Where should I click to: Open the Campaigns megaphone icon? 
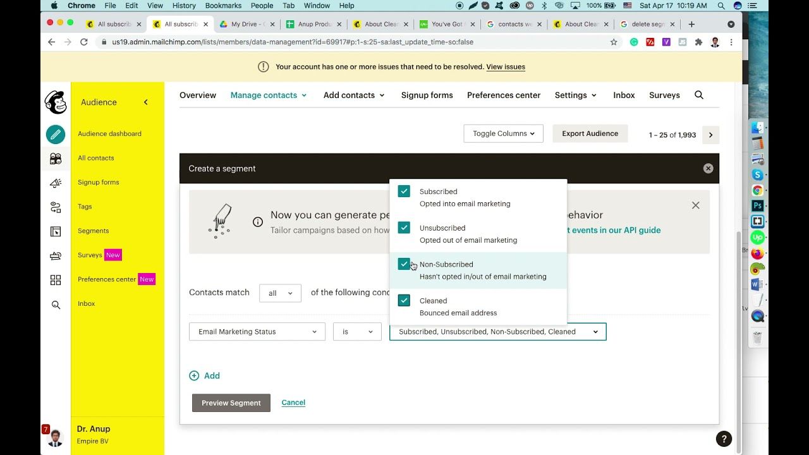click(56, 183)
